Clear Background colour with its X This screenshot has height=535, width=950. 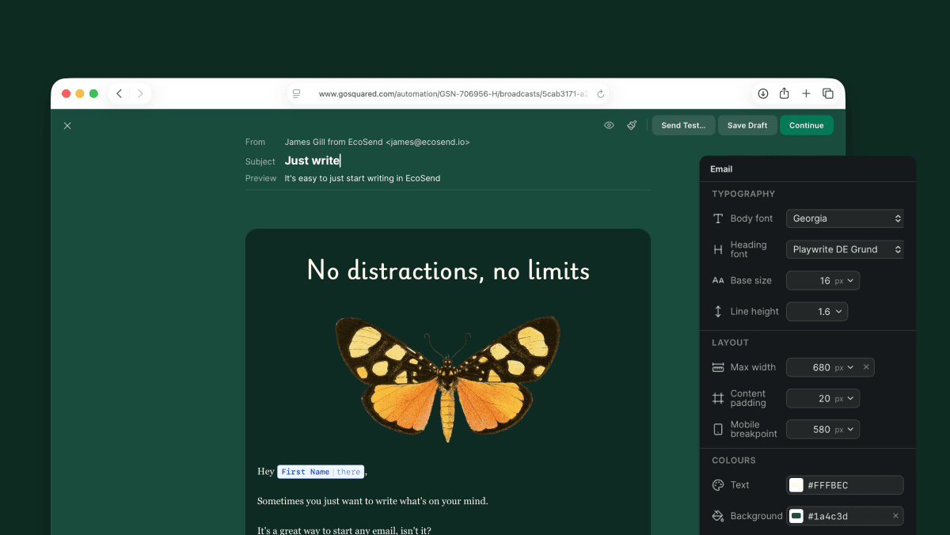895,516
